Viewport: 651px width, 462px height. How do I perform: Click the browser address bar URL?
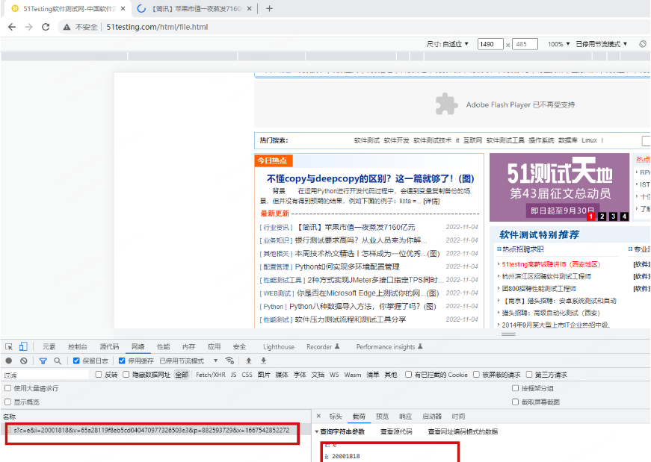tap(157, 27)
